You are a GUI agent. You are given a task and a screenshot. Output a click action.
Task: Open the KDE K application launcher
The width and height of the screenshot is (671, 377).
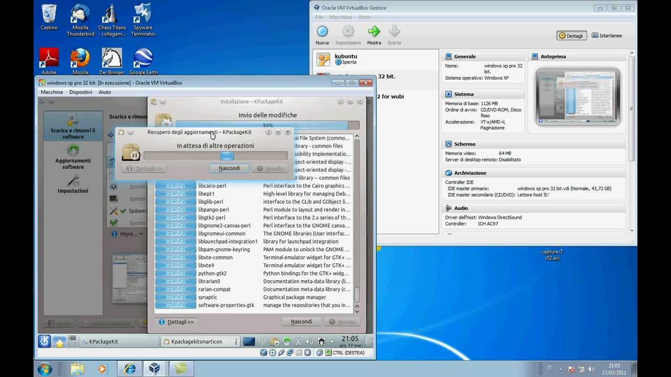(45, 341)
